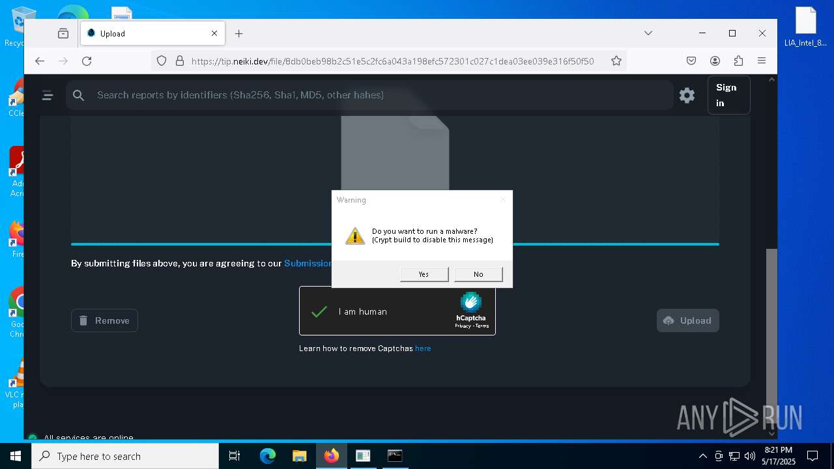Screen dimensions: 834x469
Task: Click the site security padlock icon
Action: pos(180,61)
